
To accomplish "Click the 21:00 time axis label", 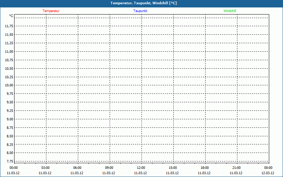I will coord(236,168).
